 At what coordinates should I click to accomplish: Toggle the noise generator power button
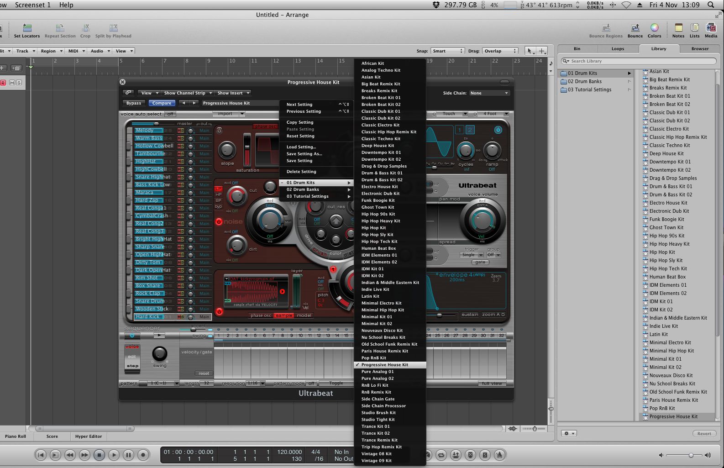(x=219, y=221)
